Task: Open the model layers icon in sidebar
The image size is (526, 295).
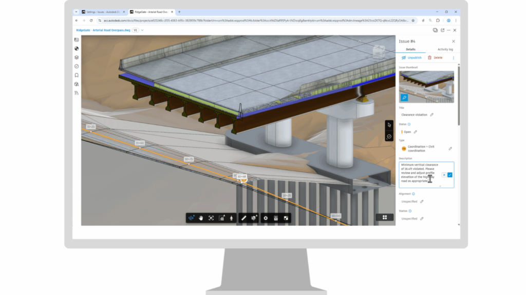Action: (x=76, y=57)
